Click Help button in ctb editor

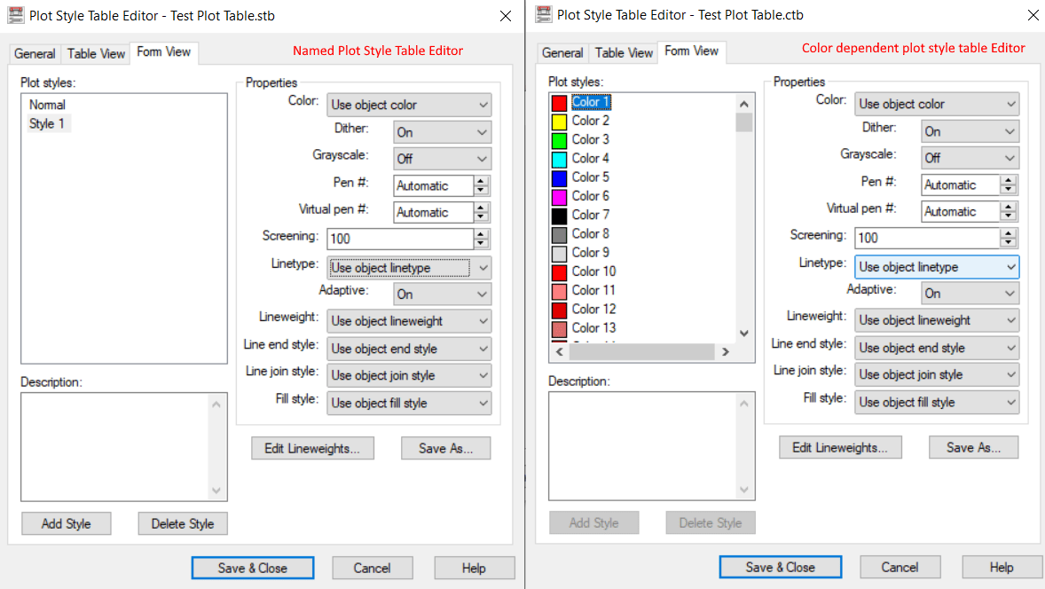coord(1002,568)
